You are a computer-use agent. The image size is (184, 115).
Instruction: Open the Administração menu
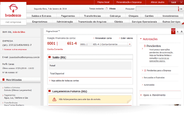coord(65,22)
